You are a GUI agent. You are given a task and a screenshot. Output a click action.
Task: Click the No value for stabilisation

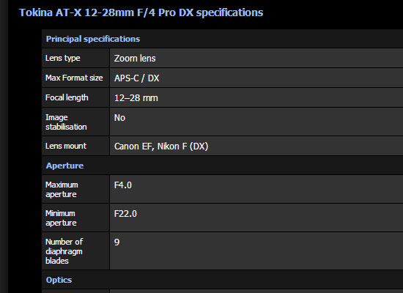point(119,118)
